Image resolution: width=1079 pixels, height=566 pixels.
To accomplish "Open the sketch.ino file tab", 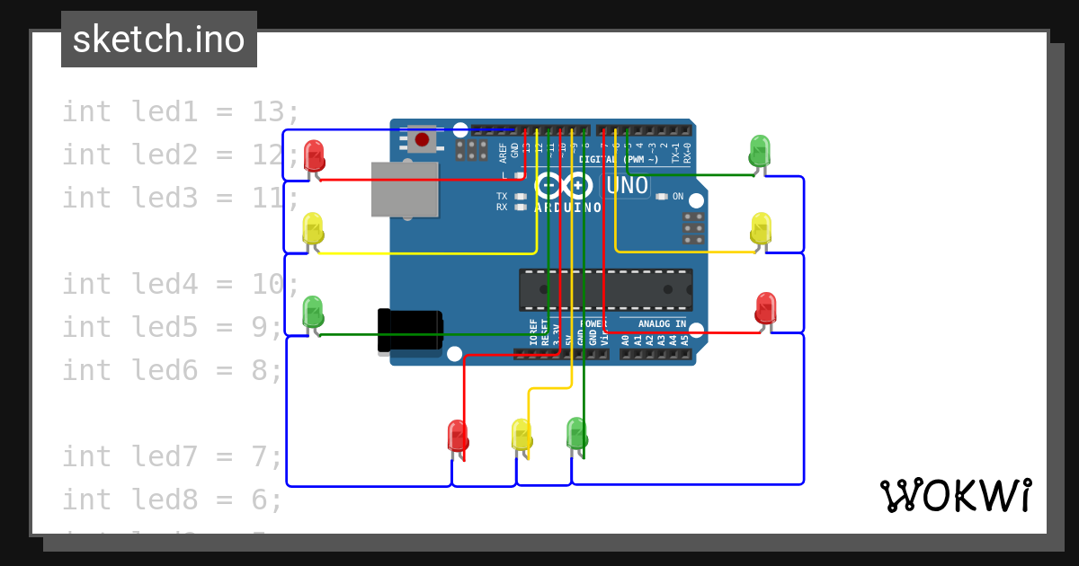I will click(159, 40).
